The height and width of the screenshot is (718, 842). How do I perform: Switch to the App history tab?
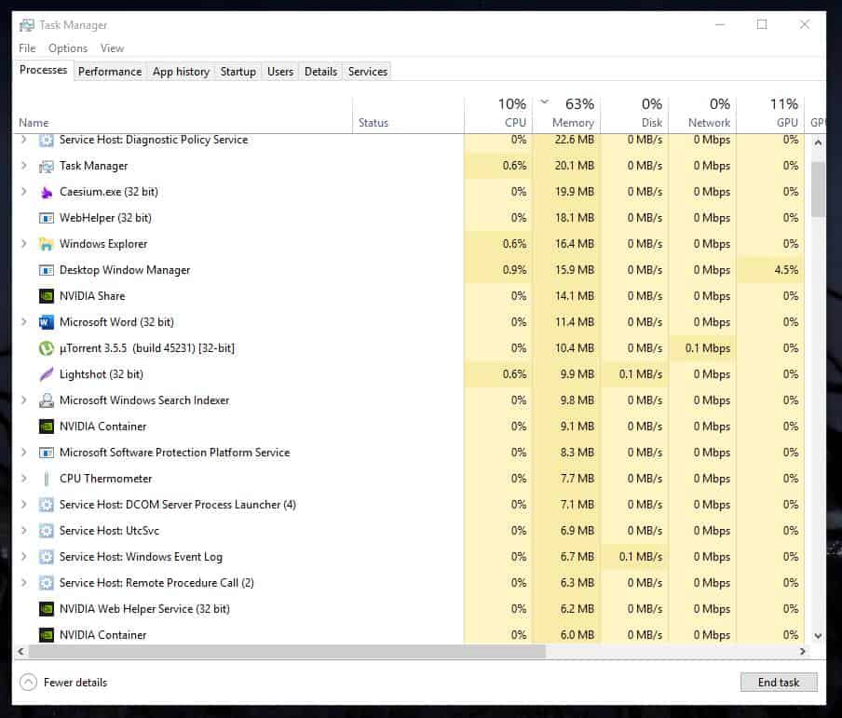pos(181,72)
